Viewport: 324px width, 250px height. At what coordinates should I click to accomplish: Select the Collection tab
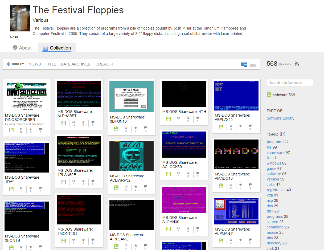(57, 48)
